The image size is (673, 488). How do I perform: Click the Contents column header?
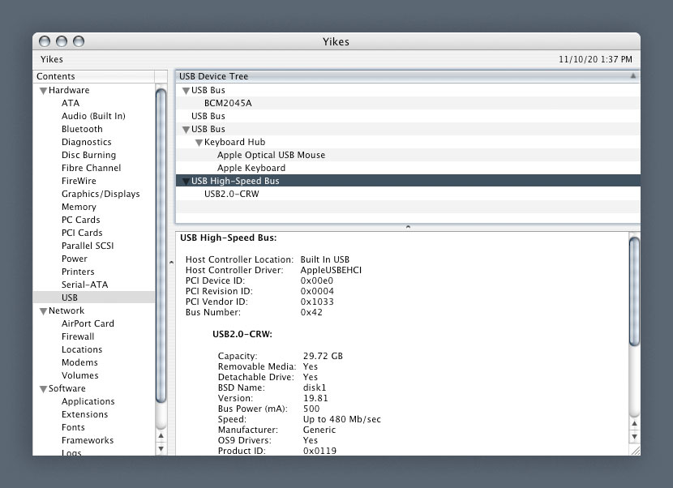coord(93,76)
